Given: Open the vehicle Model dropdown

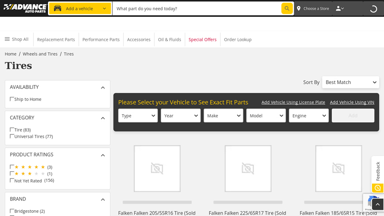Looking at the screenshot, I should pyautogui.click(x=266, y=116).
